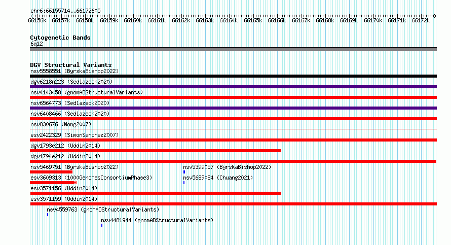
Task: Click the short red esv3609313 bar
Action: click(53, 183)
